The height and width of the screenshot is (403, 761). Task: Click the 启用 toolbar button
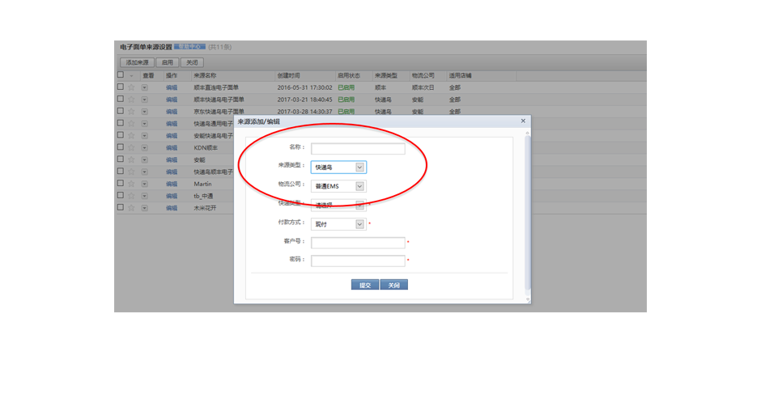pyautogui.click(x=168, y=62)
